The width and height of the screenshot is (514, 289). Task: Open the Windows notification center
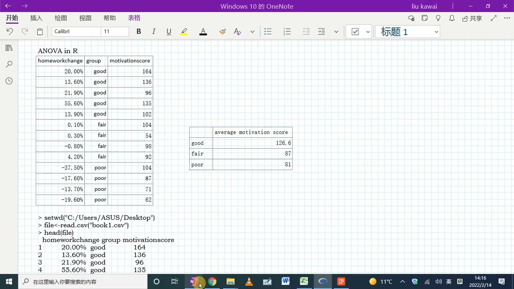click(502, 281)
